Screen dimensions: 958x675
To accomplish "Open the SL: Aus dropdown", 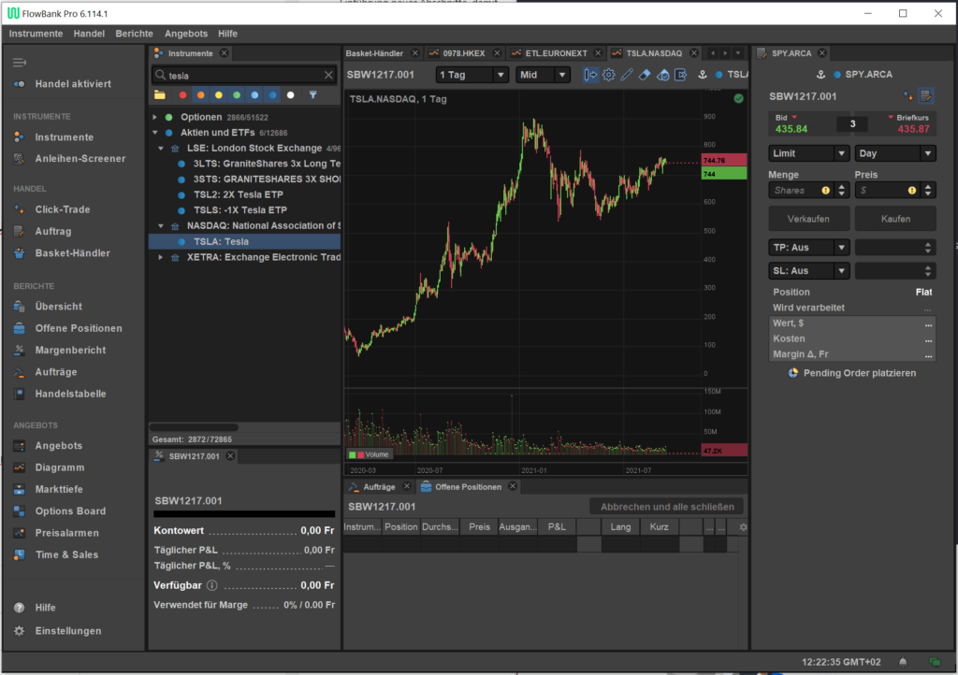I will [x=808, y=270].
